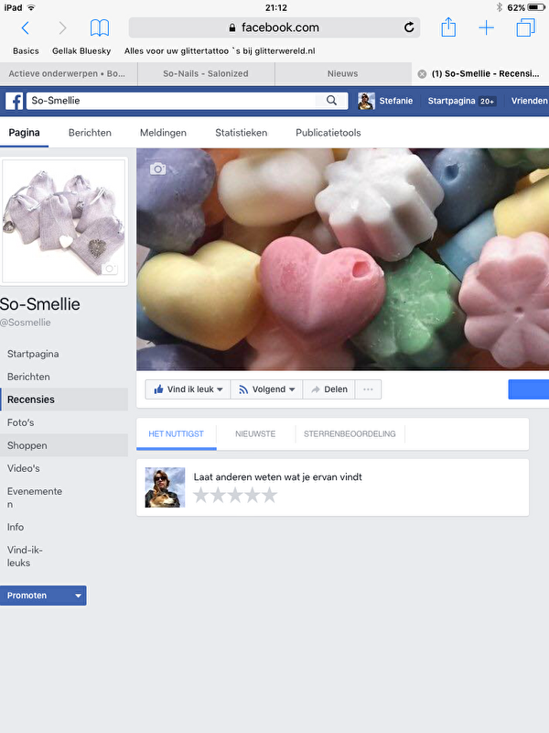The image size is (549, 733).
Task: Add a new Safari tab
Action: [486, 28]
